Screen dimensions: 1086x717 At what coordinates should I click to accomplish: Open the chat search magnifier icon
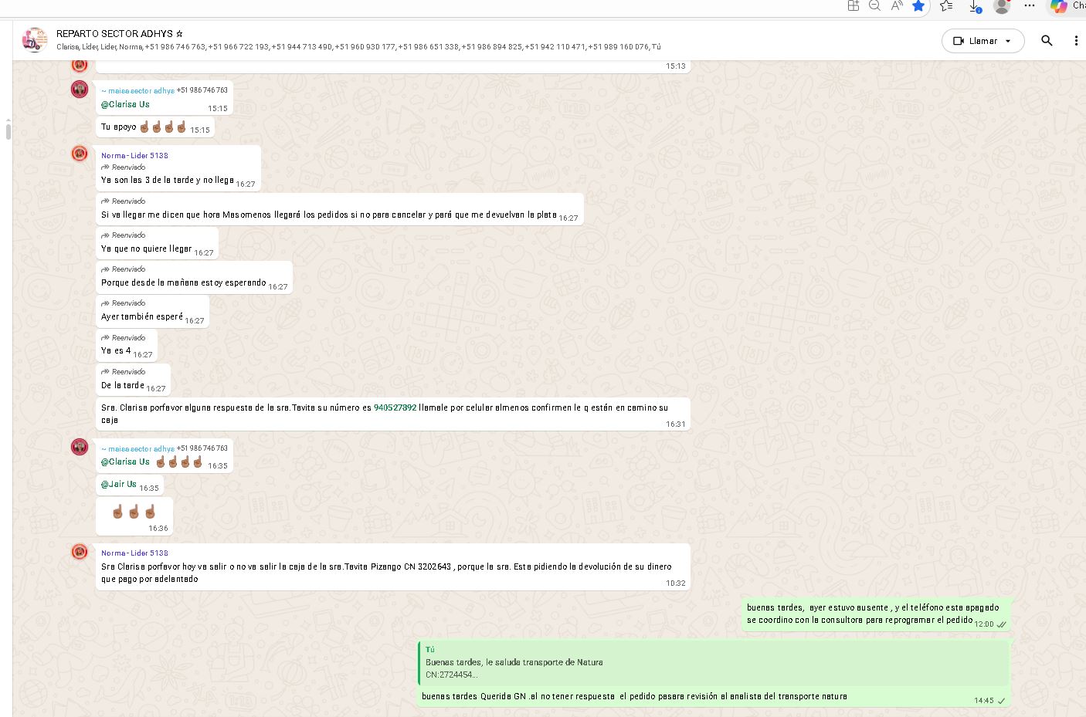(x=1047, y=41)
